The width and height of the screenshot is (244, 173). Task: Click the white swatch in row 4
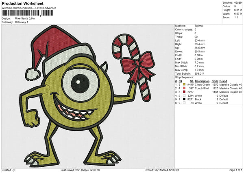(x=184, y=95)
